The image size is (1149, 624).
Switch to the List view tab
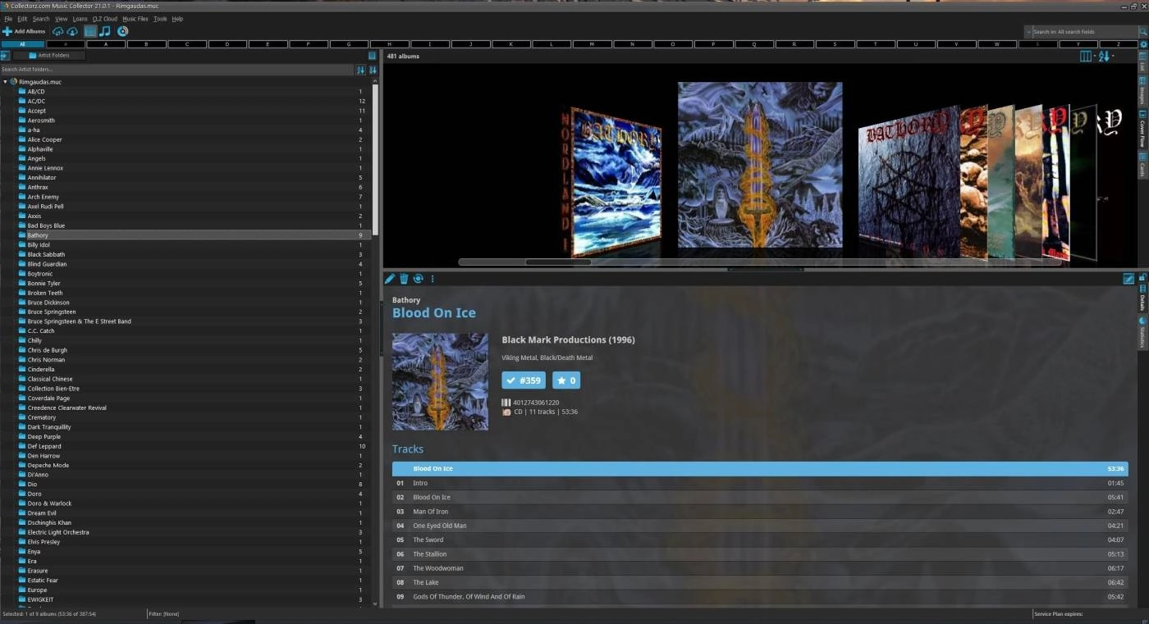pyautogui.click(x=1142, y=62)
